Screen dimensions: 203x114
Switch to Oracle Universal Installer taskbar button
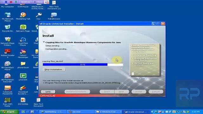(136, 112)
